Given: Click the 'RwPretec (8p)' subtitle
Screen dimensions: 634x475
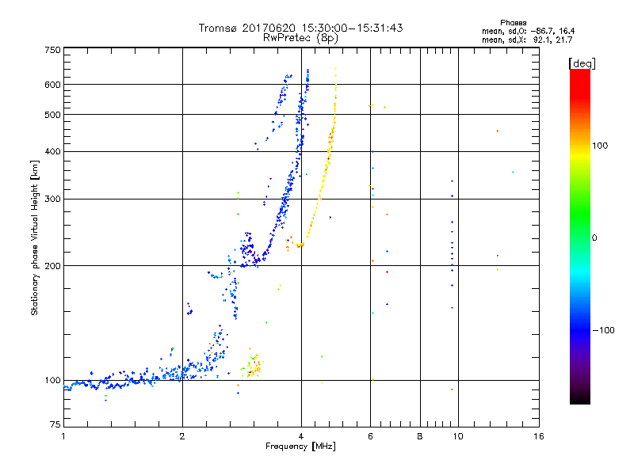Looking at the screenshot, I should 300,38.
